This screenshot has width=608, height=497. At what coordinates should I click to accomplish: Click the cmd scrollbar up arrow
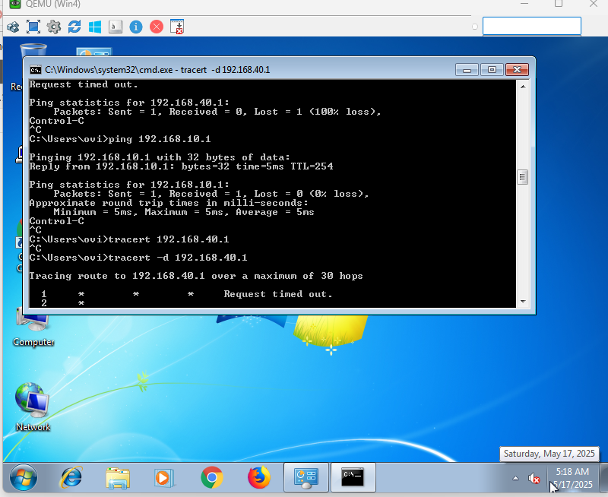pos(523,87)
